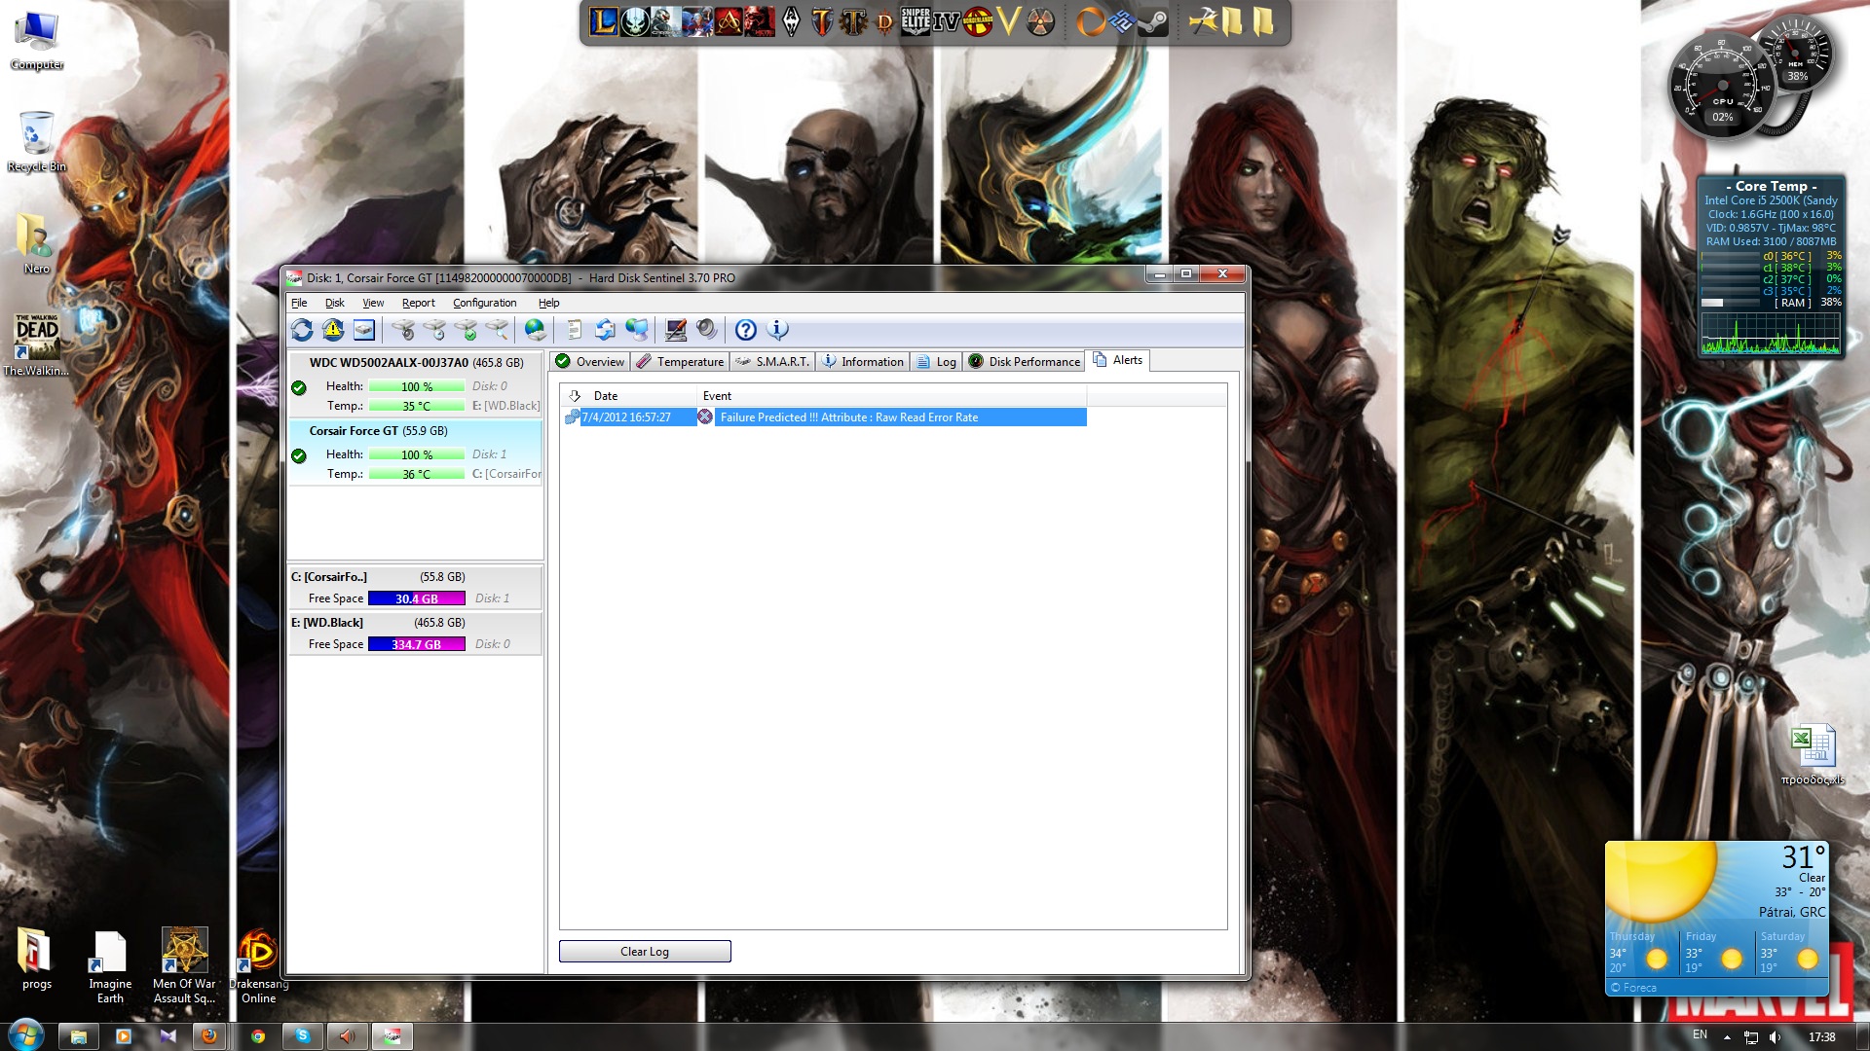Viewport: 1870px width, 1051px height.
Task: Open the Excel .xls file on desktop
Action: coord(1813,754)
